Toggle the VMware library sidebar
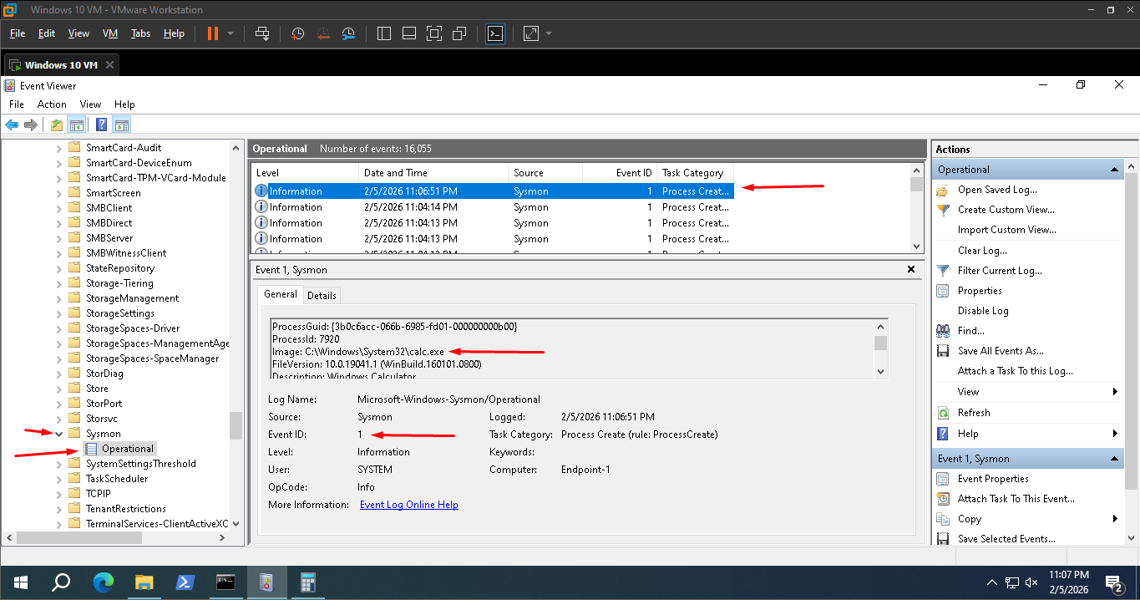 pos(383,33)
